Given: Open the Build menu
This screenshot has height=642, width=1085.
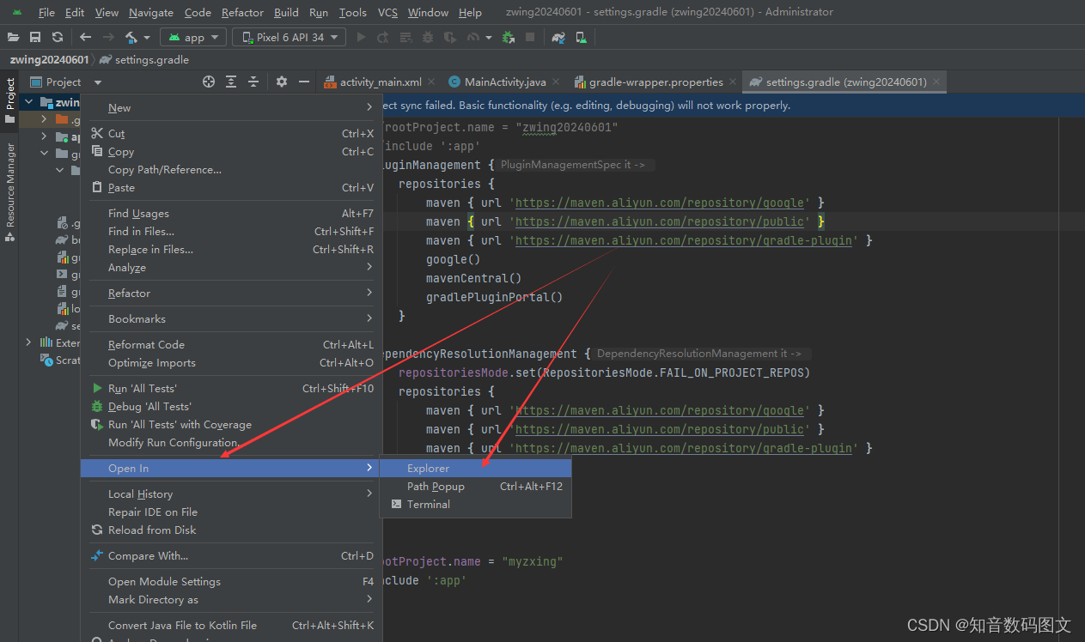Looking at the screenshot, I should 286,12.
